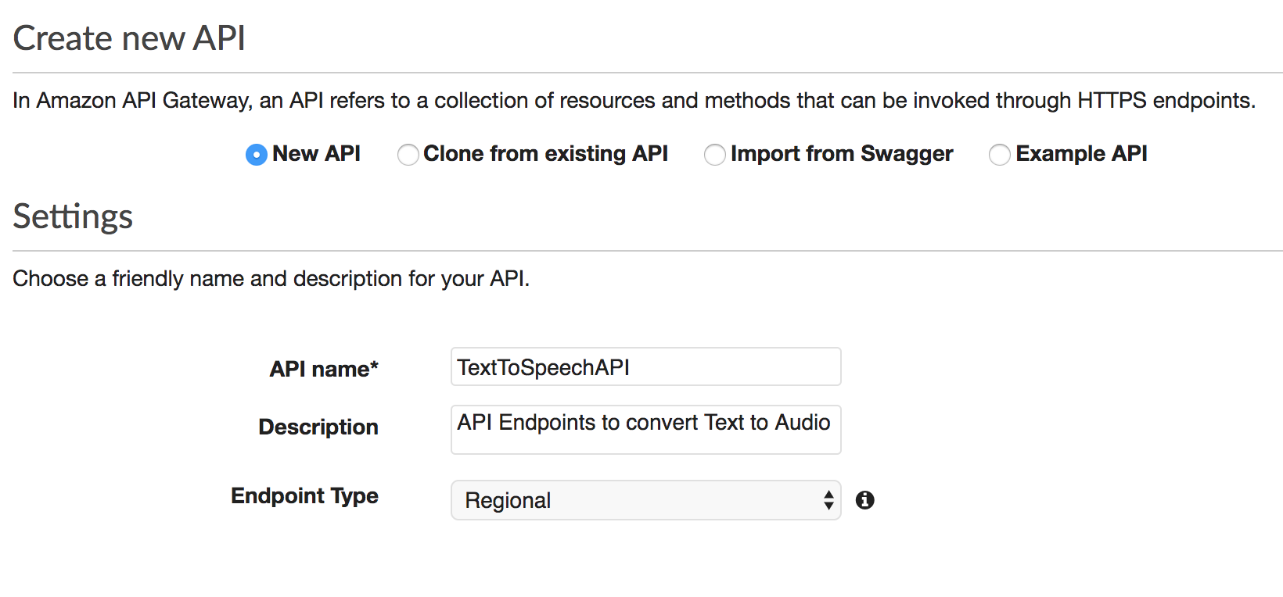The height and width of the screenshot is (597, 1283).
Task: Click the "Clone from existing API" label text
Action: tap(545, 154)
